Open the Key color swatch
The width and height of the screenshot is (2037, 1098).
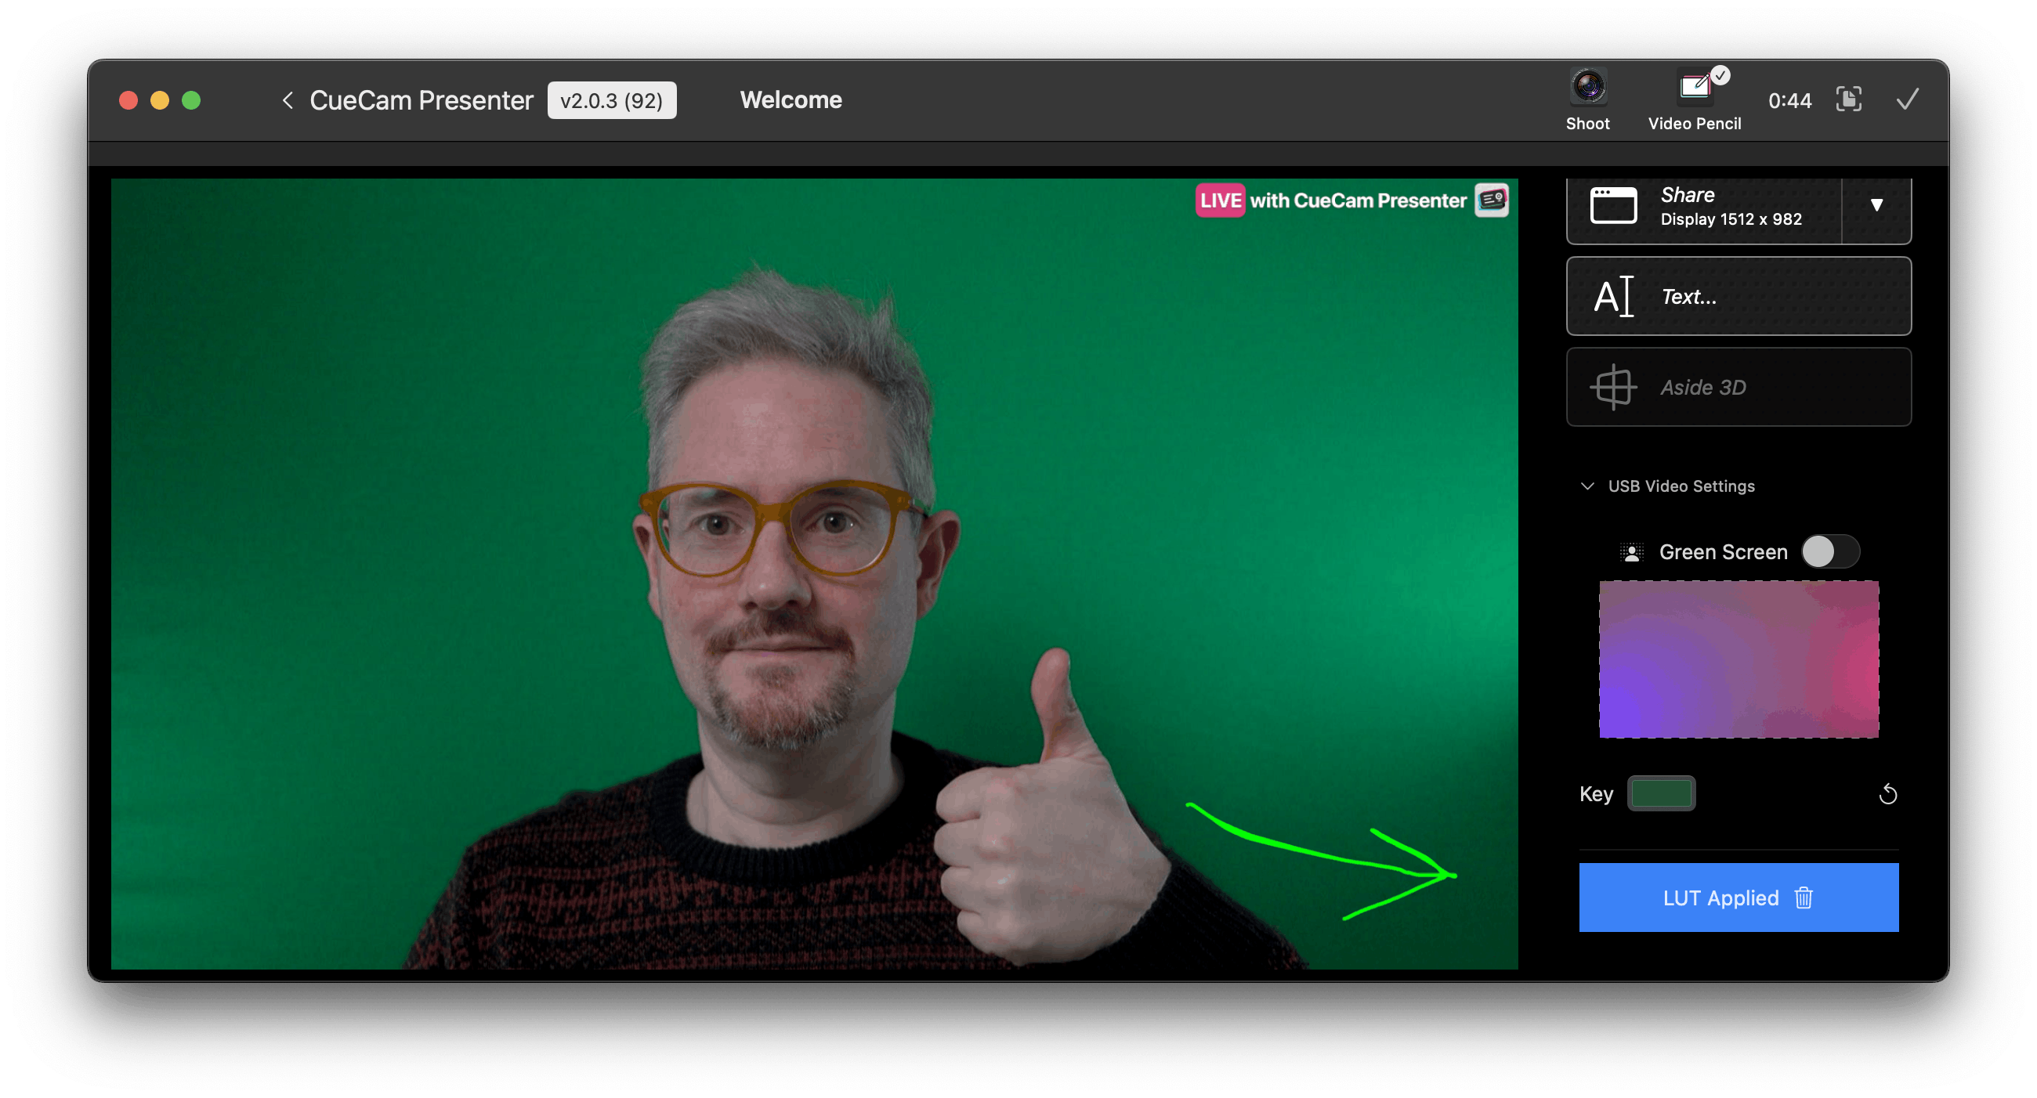pos(1661,793)
